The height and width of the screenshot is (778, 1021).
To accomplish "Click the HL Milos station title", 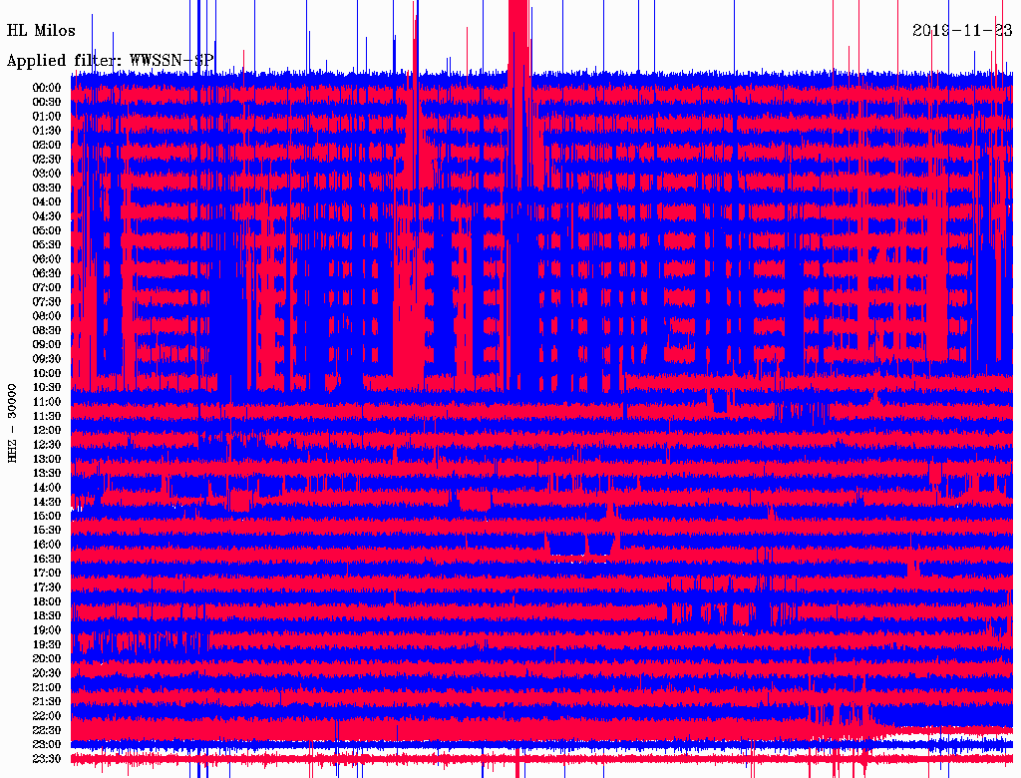I will point(41,31).
